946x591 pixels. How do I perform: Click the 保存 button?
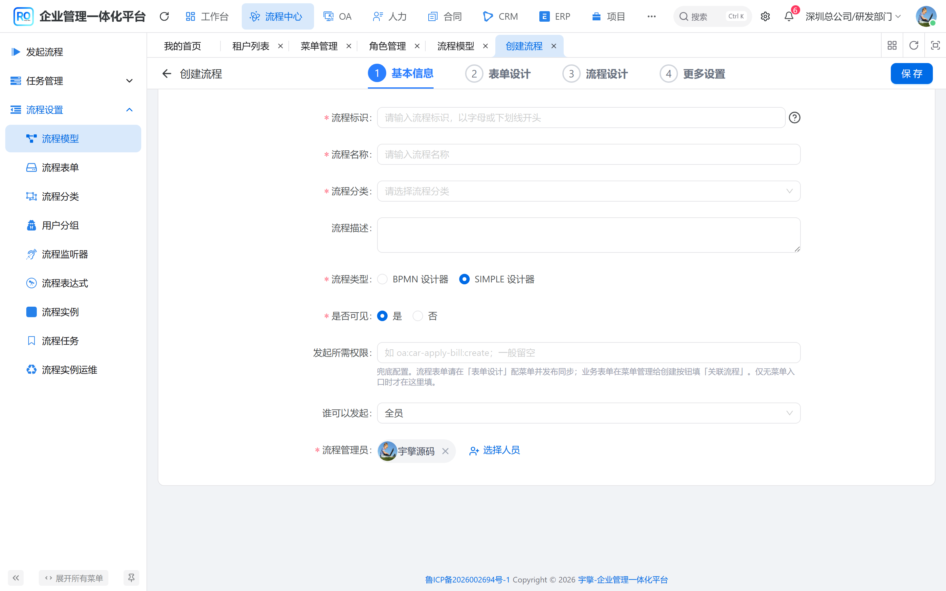click(x=912, y=74)
